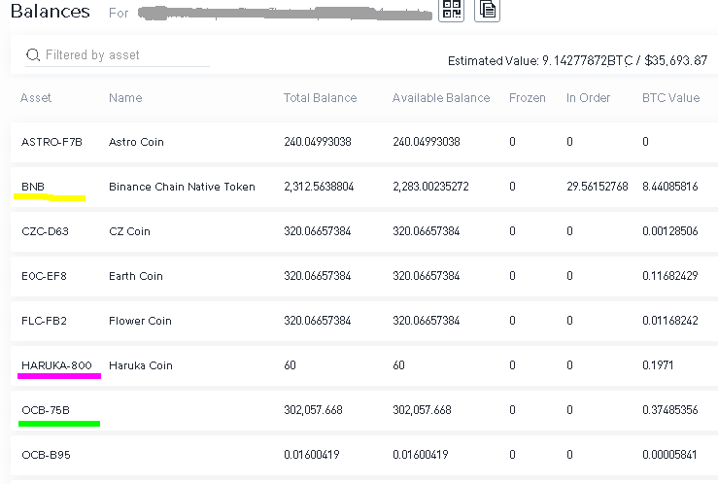Show the wallet address QR code

click(x=452, y=11)
